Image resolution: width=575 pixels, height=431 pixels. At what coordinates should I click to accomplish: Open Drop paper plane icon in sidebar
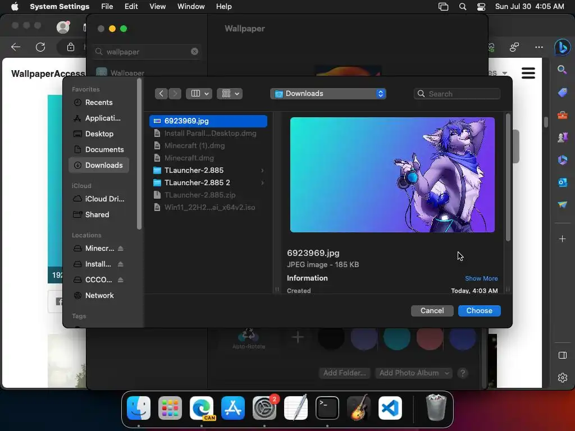[562, 204]
